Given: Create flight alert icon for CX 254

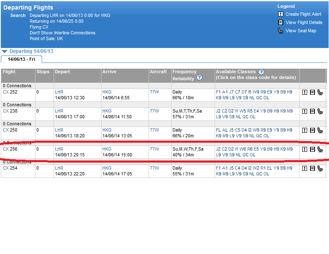Looking at the screenshot, I should pyautogui.click(x=305, y=168).
